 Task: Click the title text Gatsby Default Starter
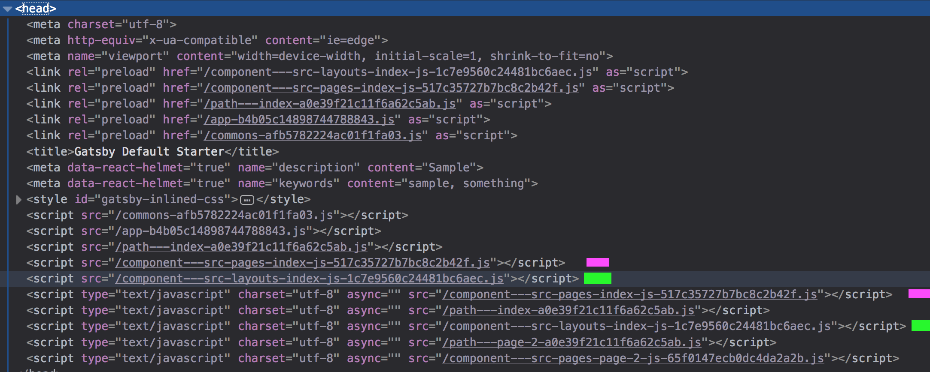coord(149,152)
